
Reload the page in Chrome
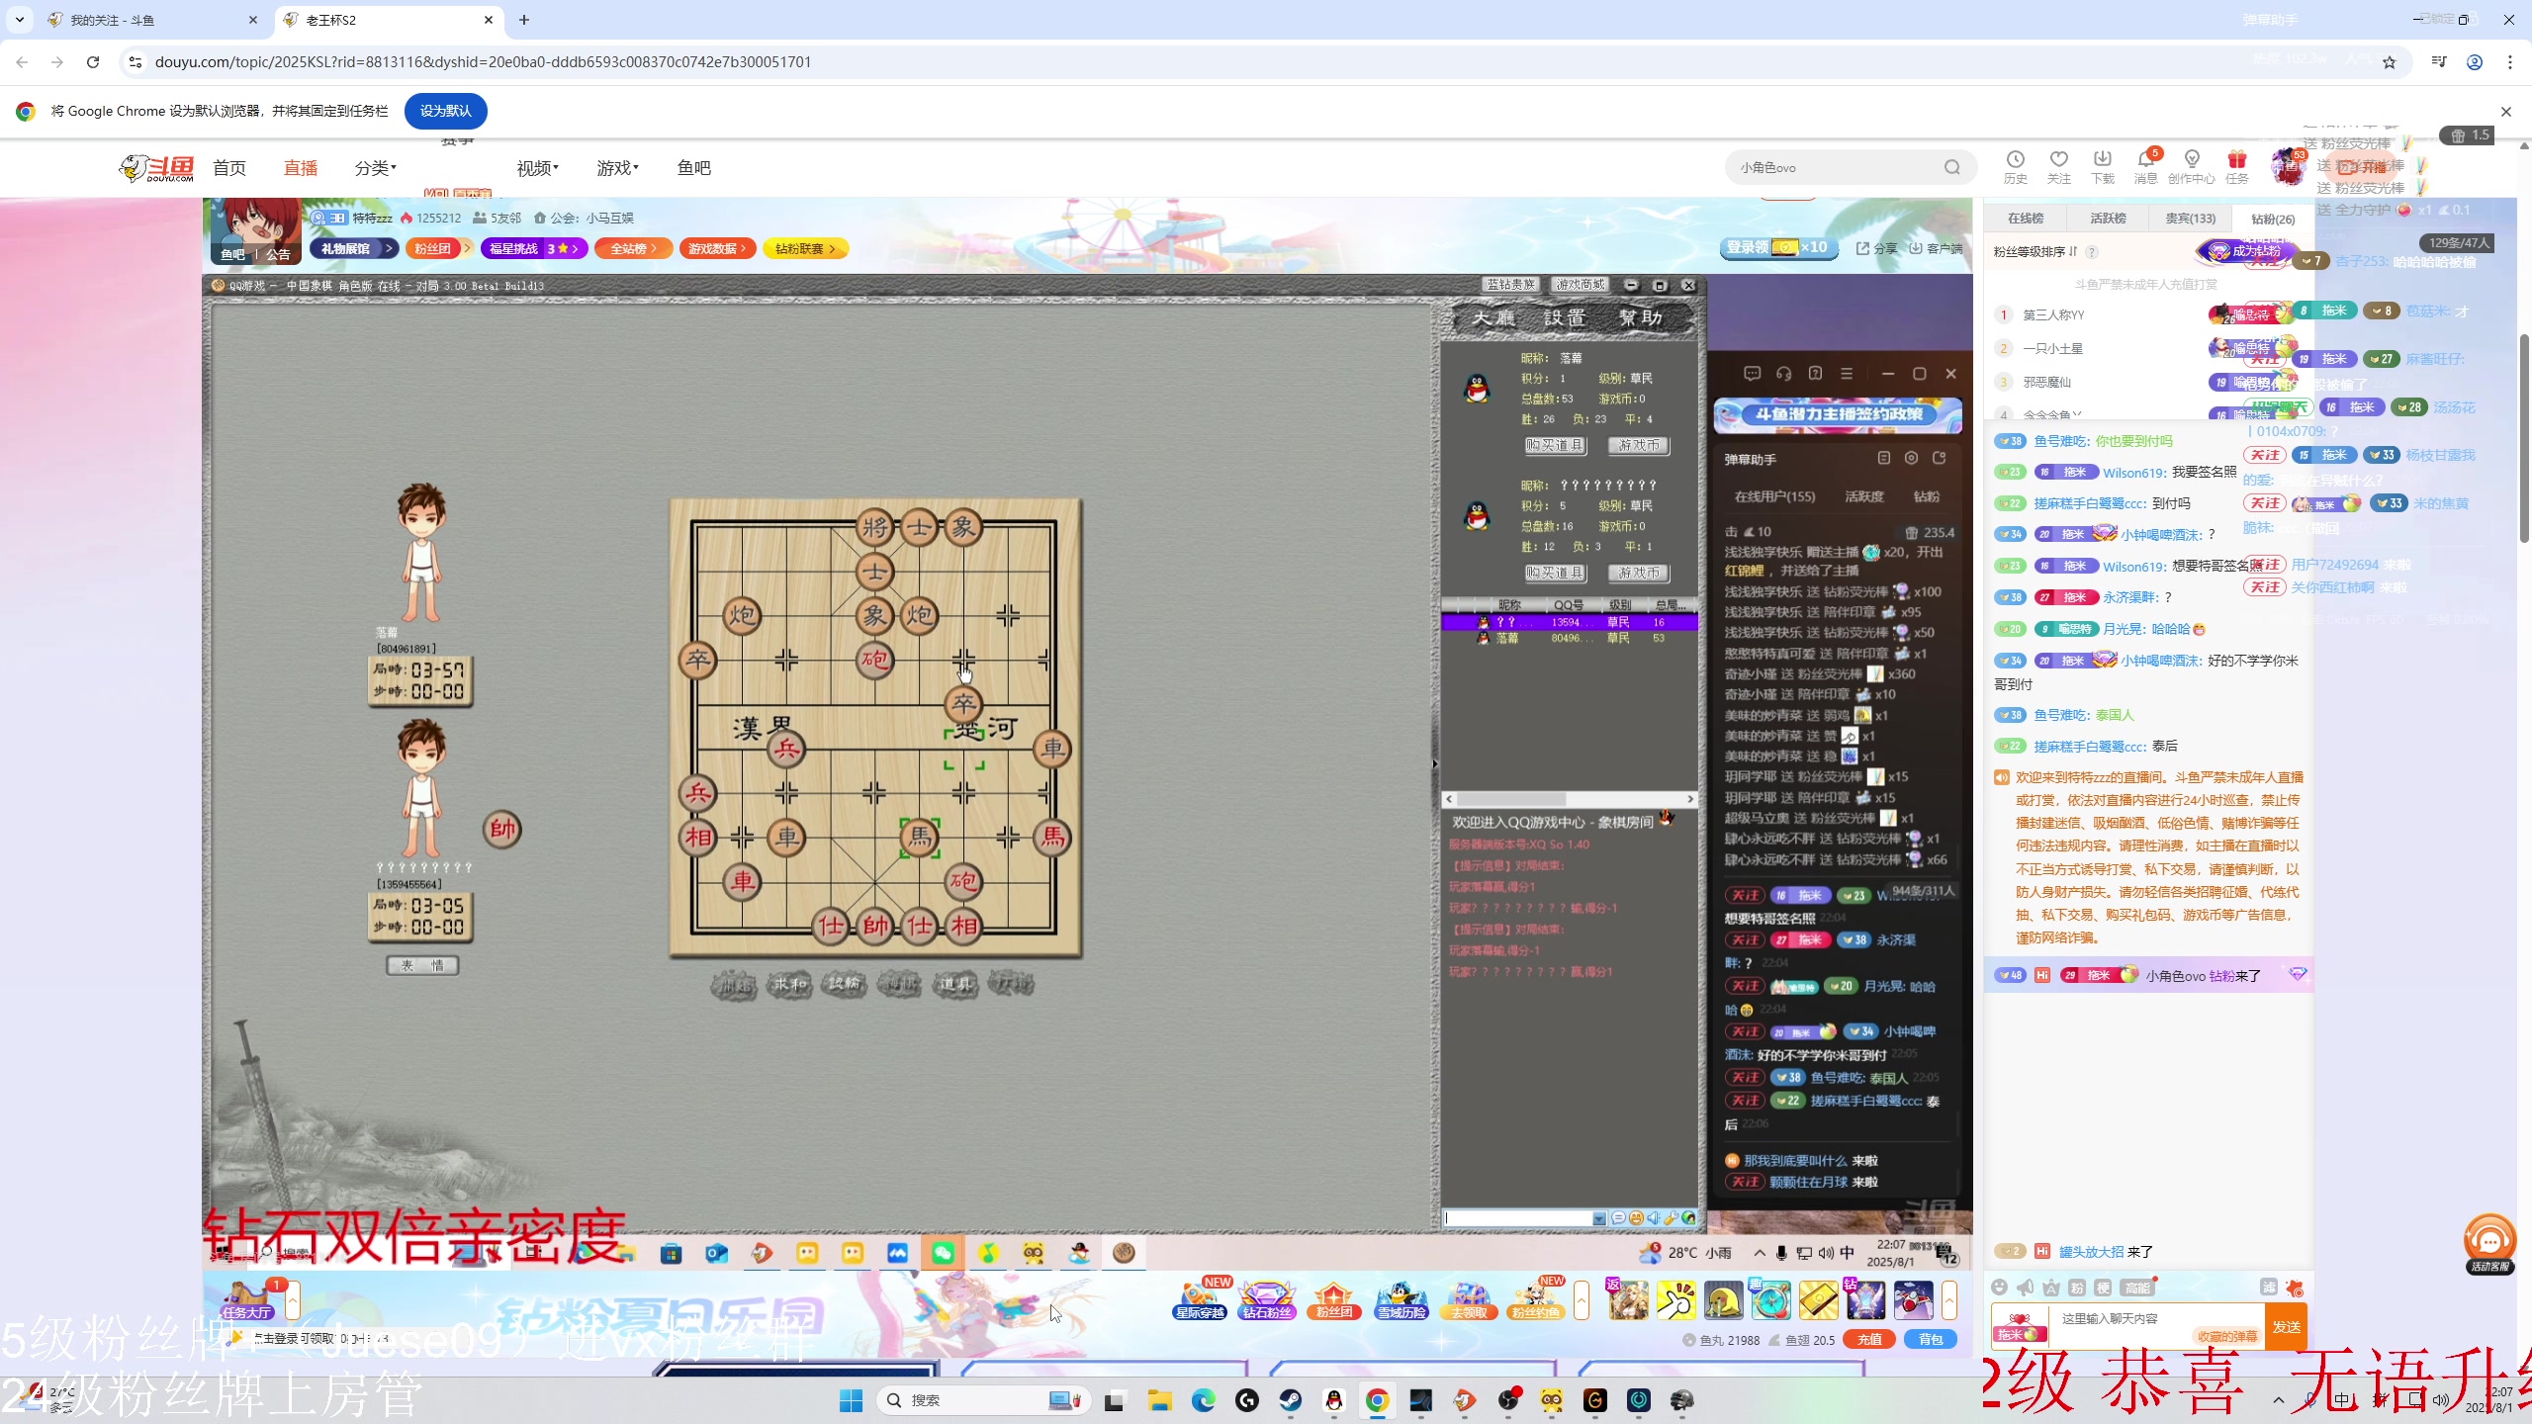93,62
